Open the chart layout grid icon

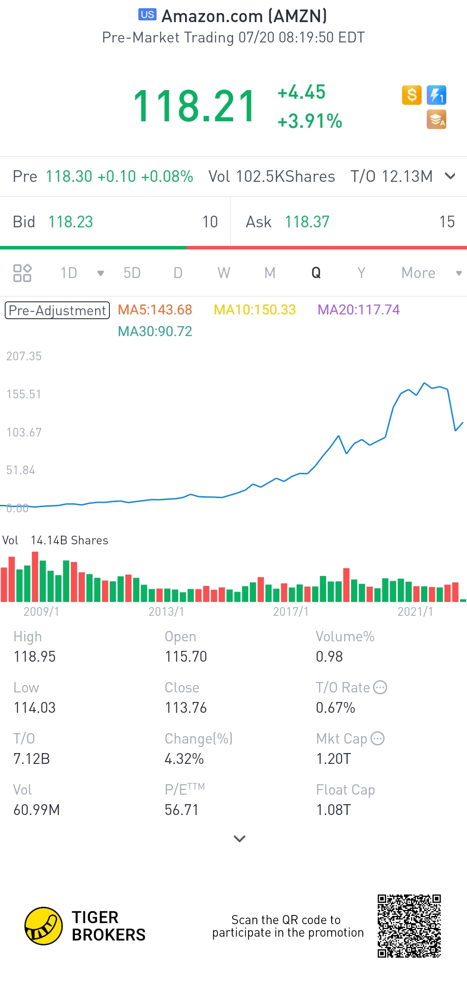[22, 273]
